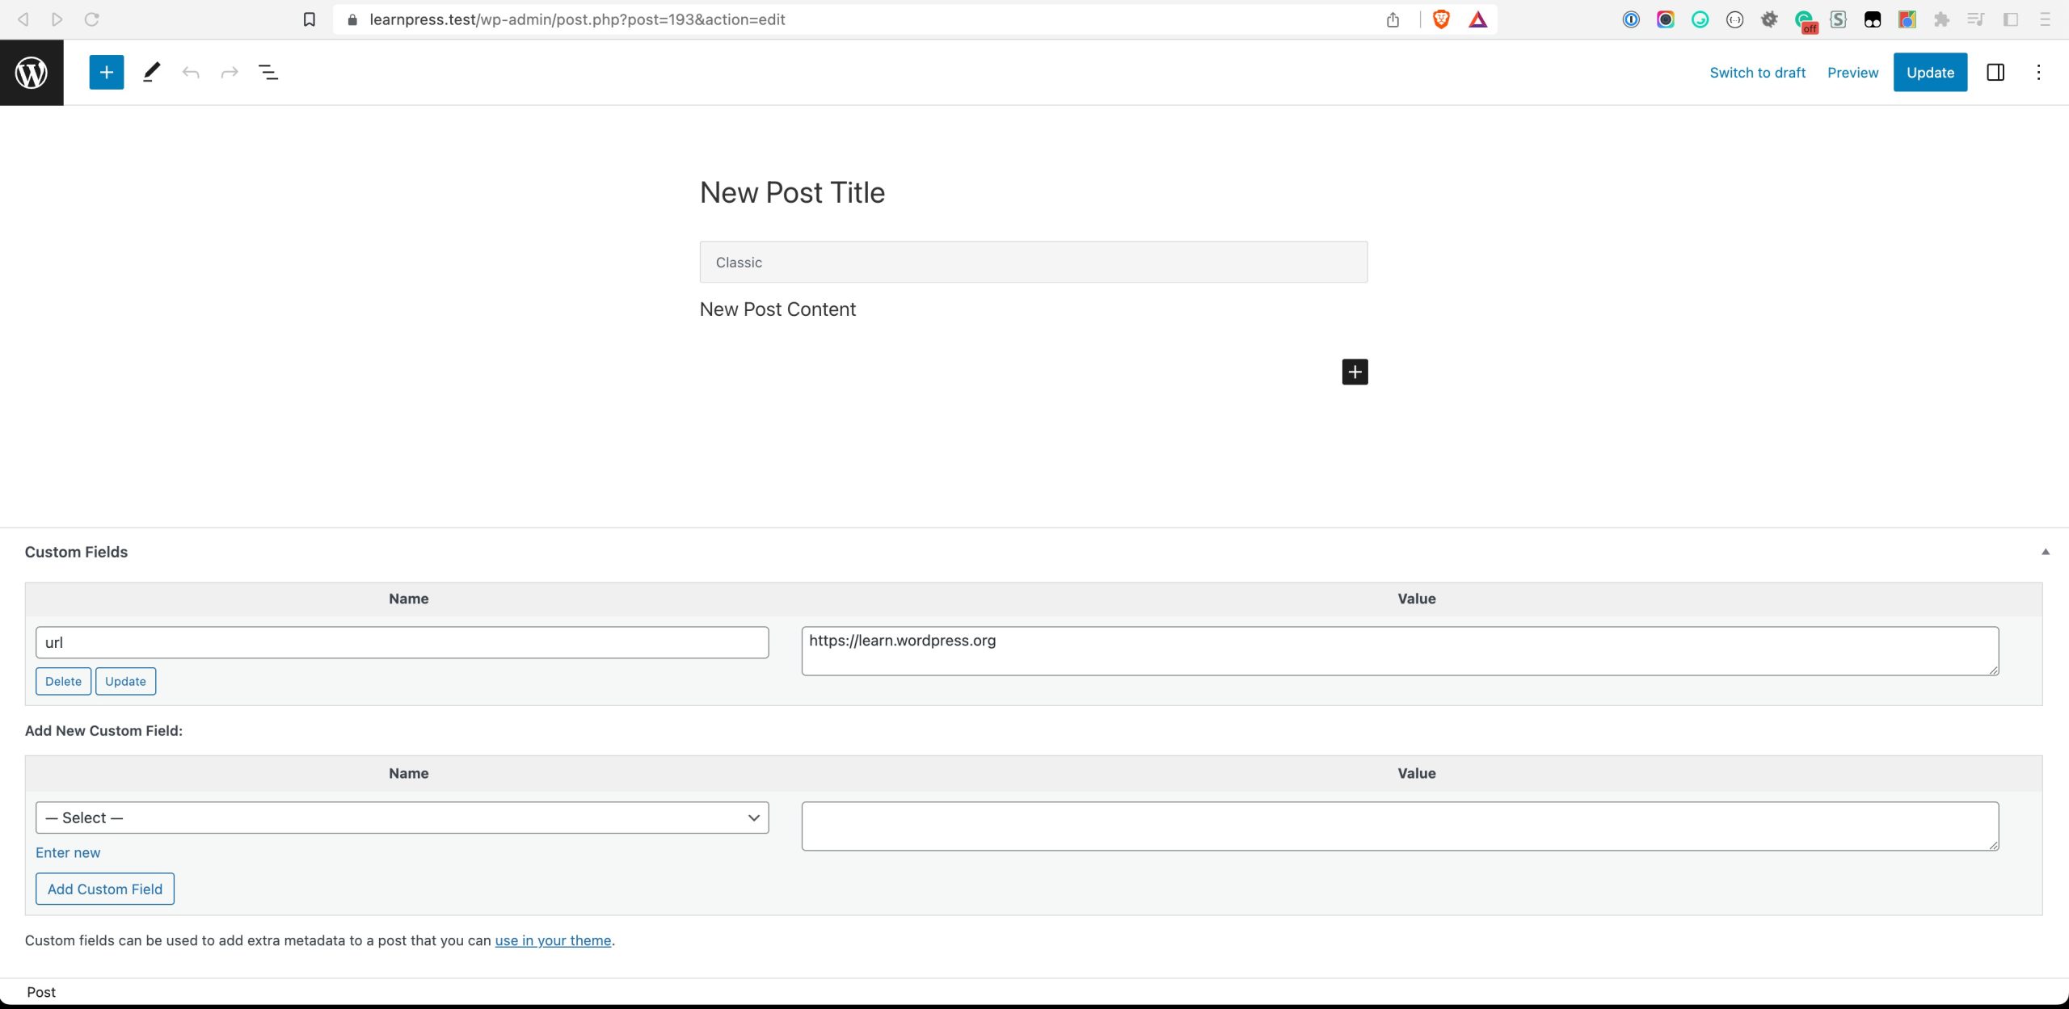
Task: Open the browser share menu
Action: click(1392, 19)
